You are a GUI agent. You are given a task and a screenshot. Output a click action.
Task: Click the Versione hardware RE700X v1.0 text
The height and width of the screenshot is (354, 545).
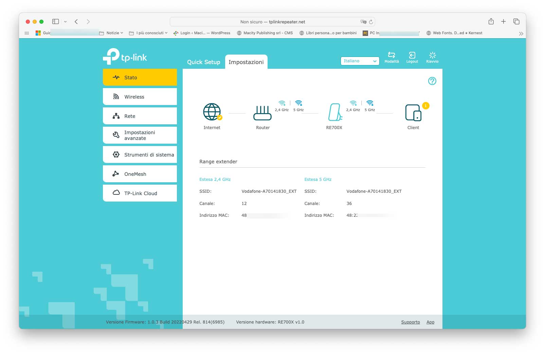(270, 322)
